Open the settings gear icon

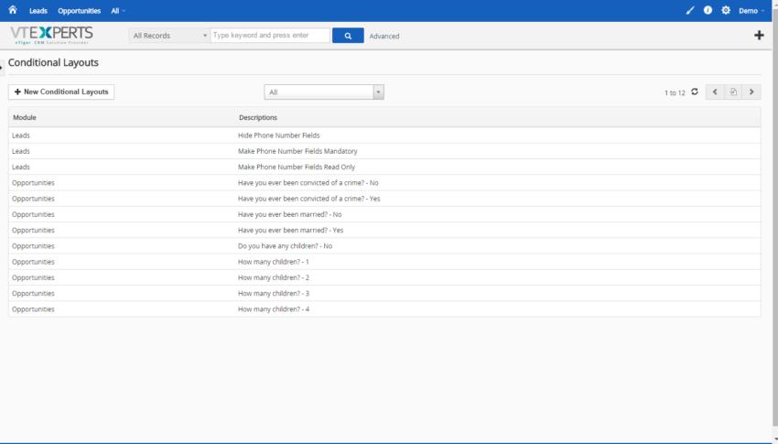coord(726,10)
